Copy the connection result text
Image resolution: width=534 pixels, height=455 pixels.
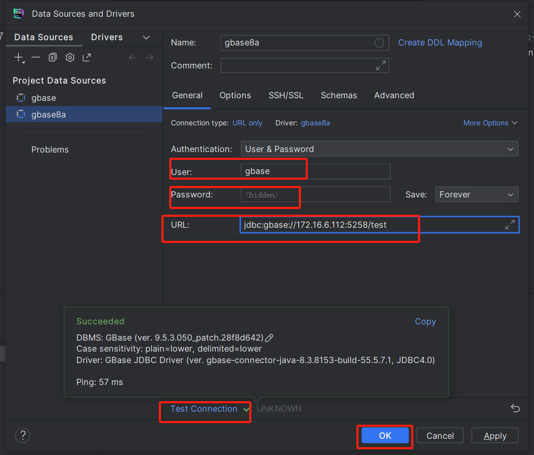425,321
